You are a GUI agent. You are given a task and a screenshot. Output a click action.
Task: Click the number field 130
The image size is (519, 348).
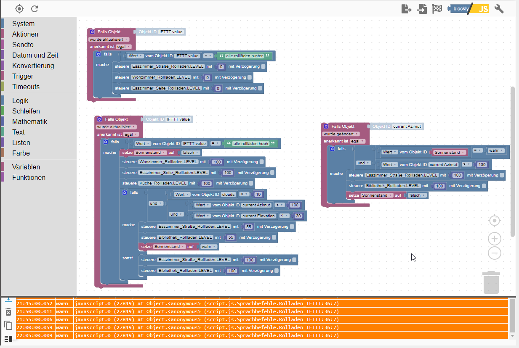tap(482, 165)
